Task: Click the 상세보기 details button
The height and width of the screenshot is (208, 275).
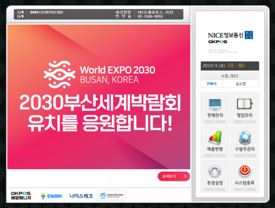Action: click(170, 176)
